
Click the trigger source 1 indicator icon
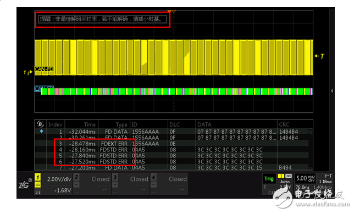point(281,176)
